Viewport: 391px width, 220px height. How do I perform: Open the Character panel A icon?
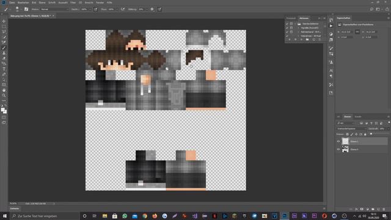pos(331,71)
